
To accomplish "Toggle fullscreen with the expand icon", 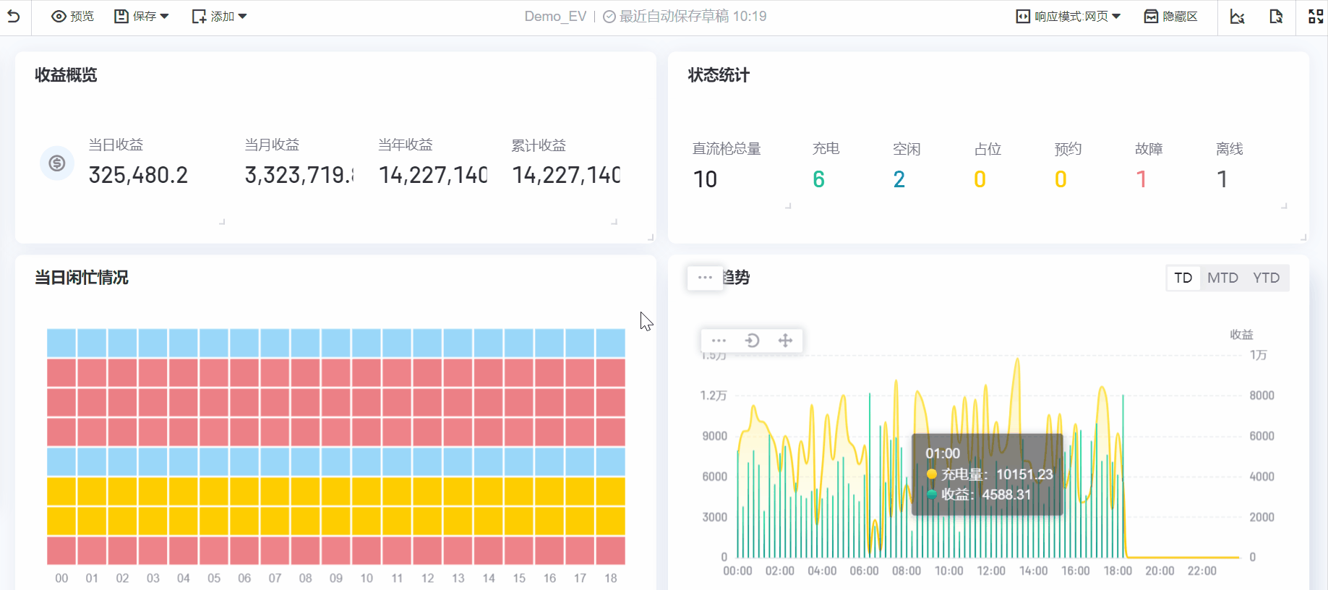I will [x=1315, y=16].
